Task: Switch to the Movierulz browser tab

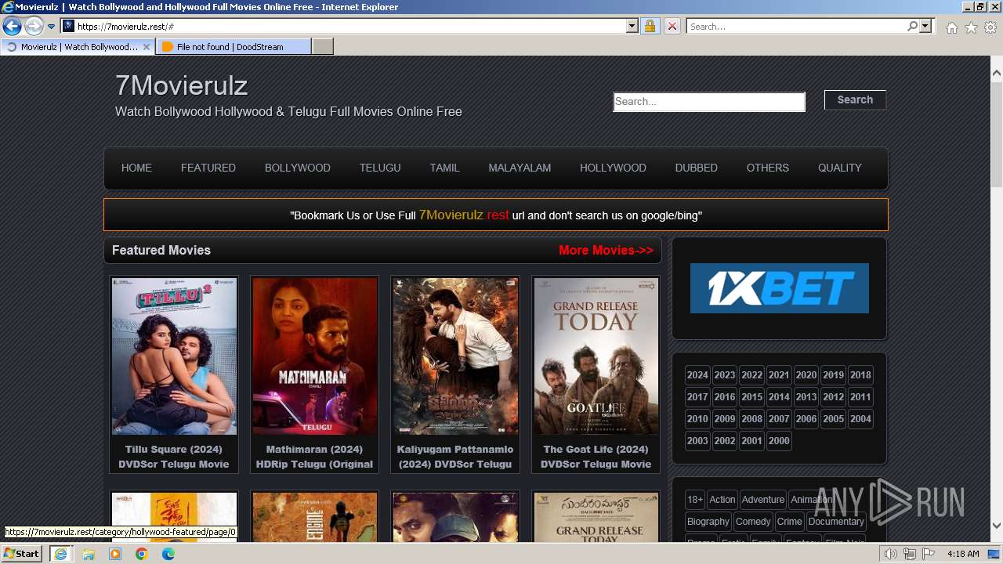Action: click(78, 47)
